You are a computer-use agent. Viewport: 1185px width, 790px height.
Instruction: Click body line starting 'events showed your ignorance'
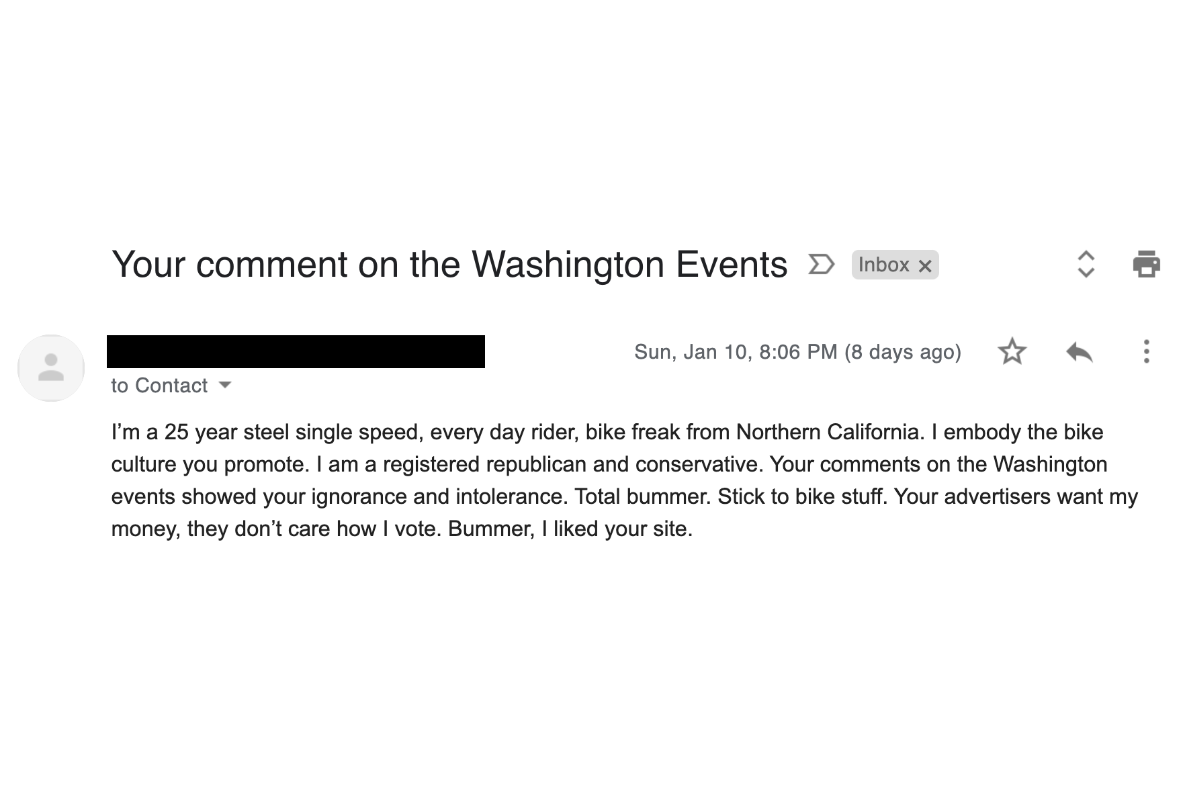625,496
